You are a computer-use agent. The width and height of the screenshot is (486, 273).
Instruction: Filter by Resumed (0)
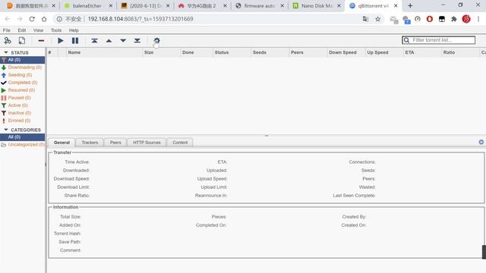click(21, 90)
